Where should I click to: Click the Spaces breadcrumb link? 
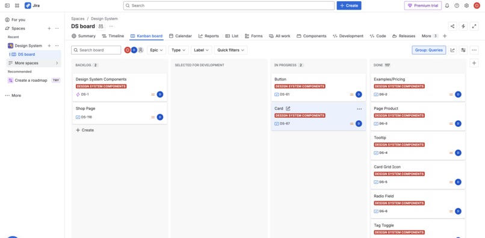(78, 19)
